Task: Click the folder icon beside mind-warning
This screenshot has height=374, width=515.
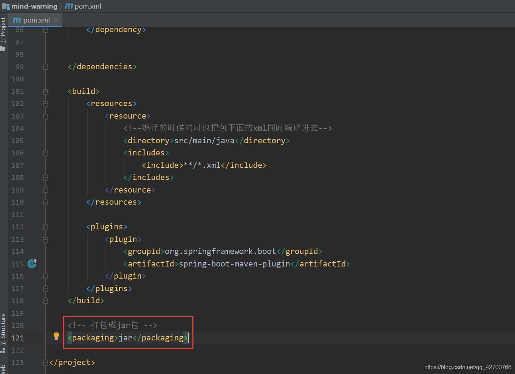Action: pos(6,6)
